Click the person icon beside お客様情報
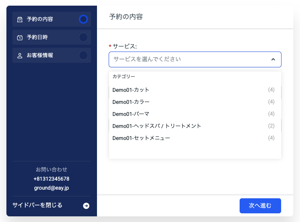300x222 pixels. pyautogui.click(x=20, y=55)
